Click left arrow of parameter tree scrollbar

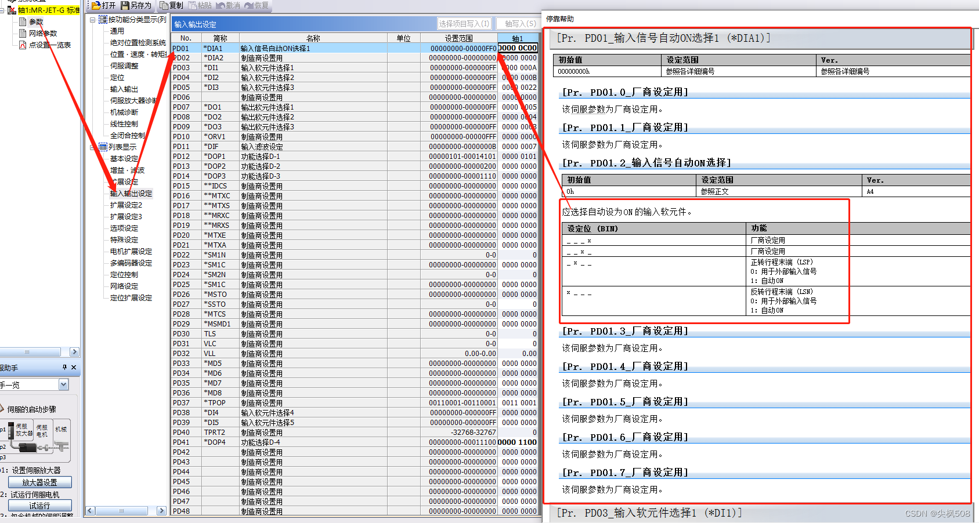click(x=90, y=511)
